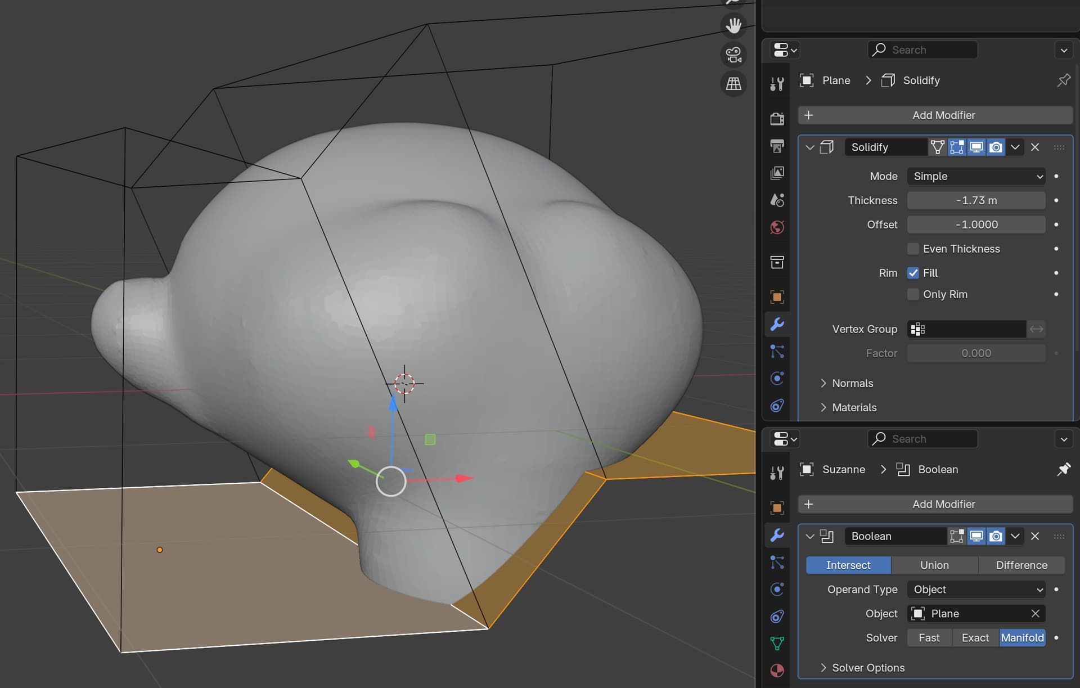Open Particles tab in Suzanne panel
Screen dimensions: 1080x688
click(777, 562)
